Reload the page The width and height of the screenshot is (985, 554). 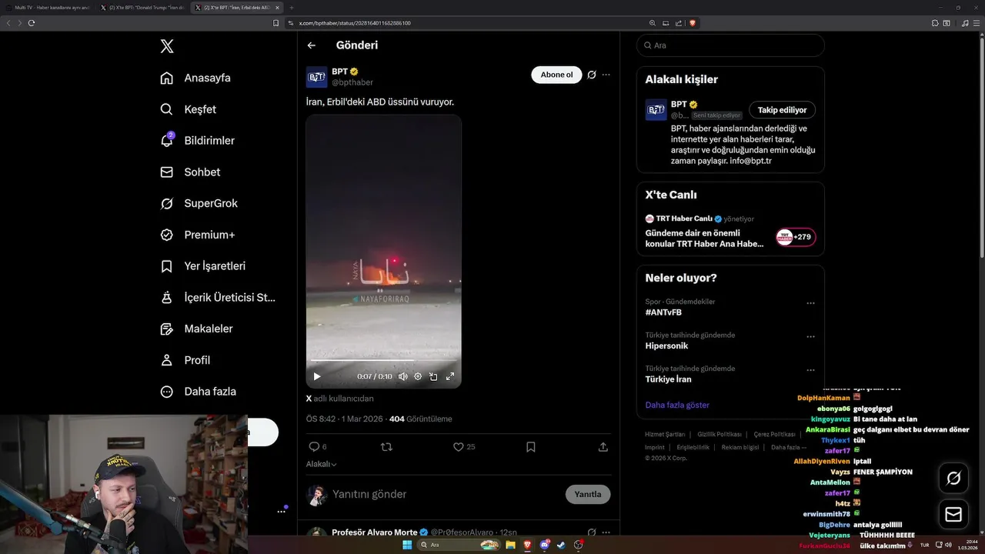point(32,23)
